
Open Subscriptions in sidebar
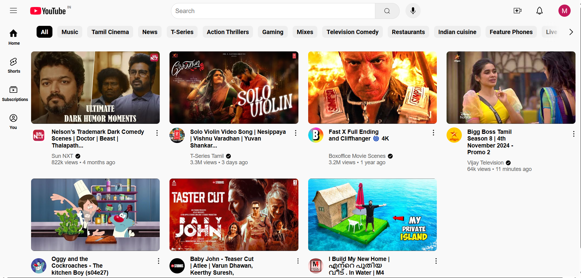(14, 93)
